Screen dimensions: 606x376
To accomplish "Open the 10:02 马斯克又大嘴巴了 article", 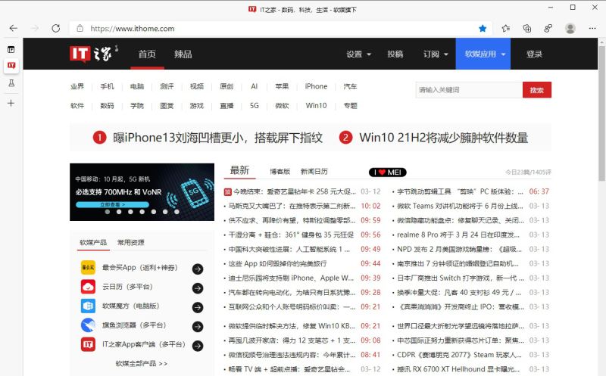I will tap(292, 206).
